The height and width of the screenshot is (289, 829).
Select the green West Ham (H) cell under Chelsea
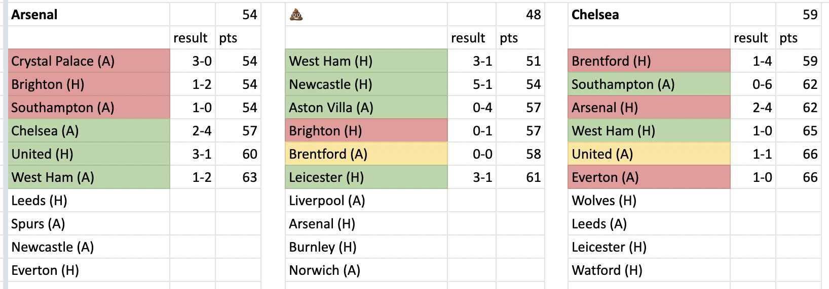click(x=649, y=131)
